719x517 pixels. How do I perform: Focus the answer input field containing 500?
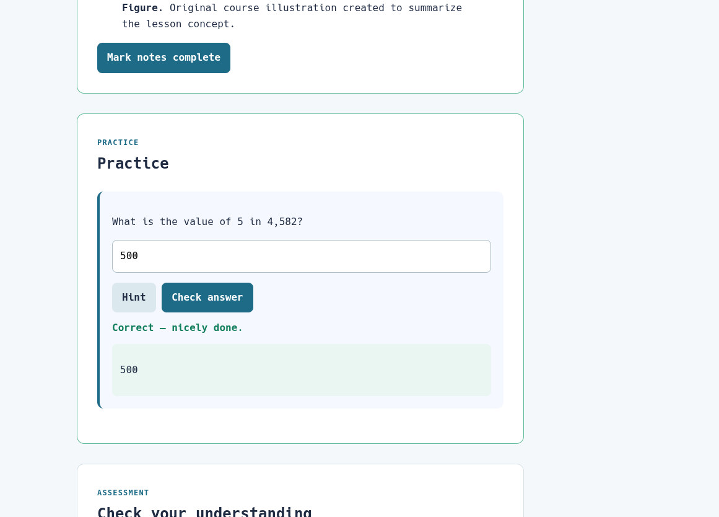(301, 256)
